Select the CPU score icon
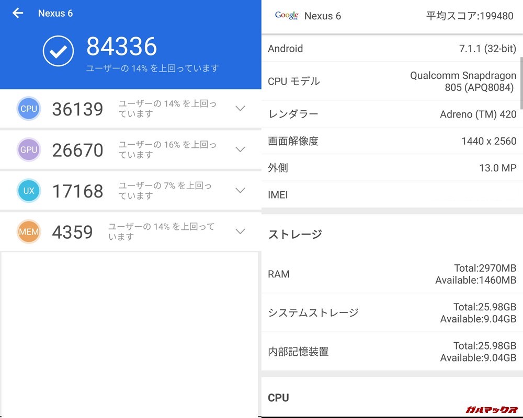Screen dimensions: 523x418 click(x=29, y=109)
